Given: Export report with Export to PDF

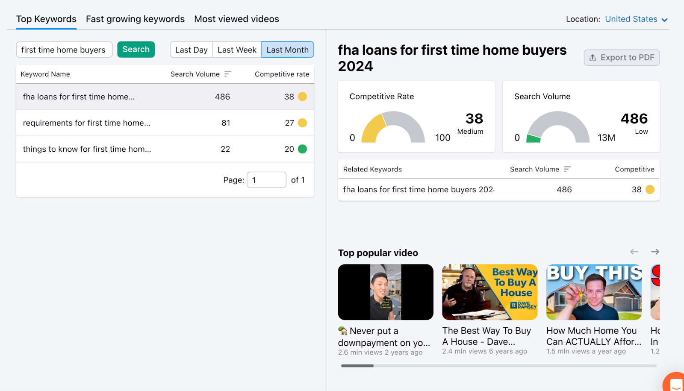Looking at the screenshot, I should point(622,58).
